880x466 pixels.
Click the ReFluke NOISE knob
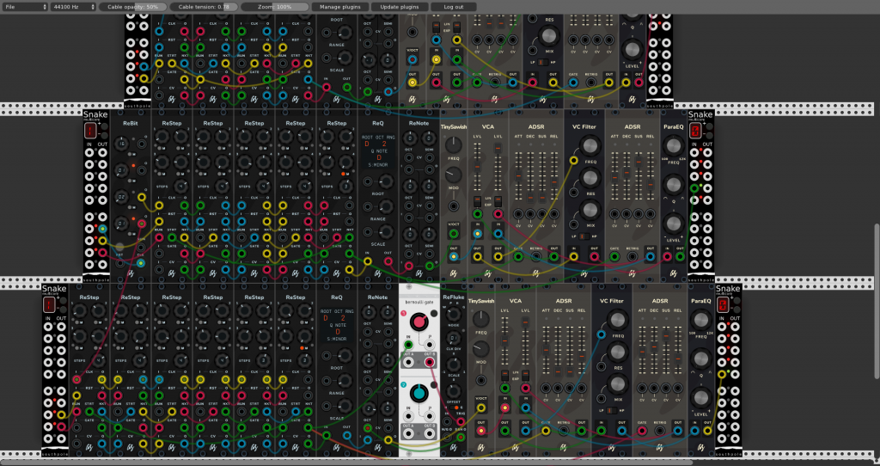pos(454,316)
